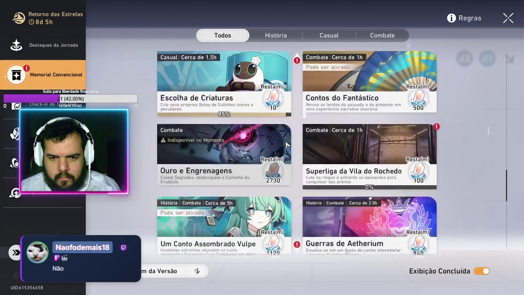This screenshot has width=524, height=295.
Task: Switch to the História tab
Action: click(276, 35)
